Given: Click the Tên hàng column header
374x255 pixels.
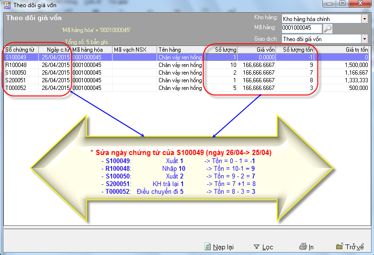Looking at the screenshot, I should (x=180, y=49).
